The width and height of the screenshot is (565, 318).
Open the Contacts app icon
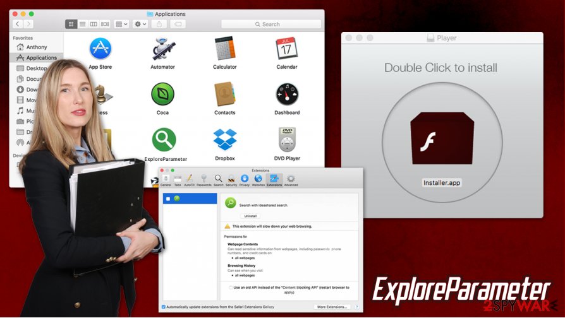pos(224,94)
